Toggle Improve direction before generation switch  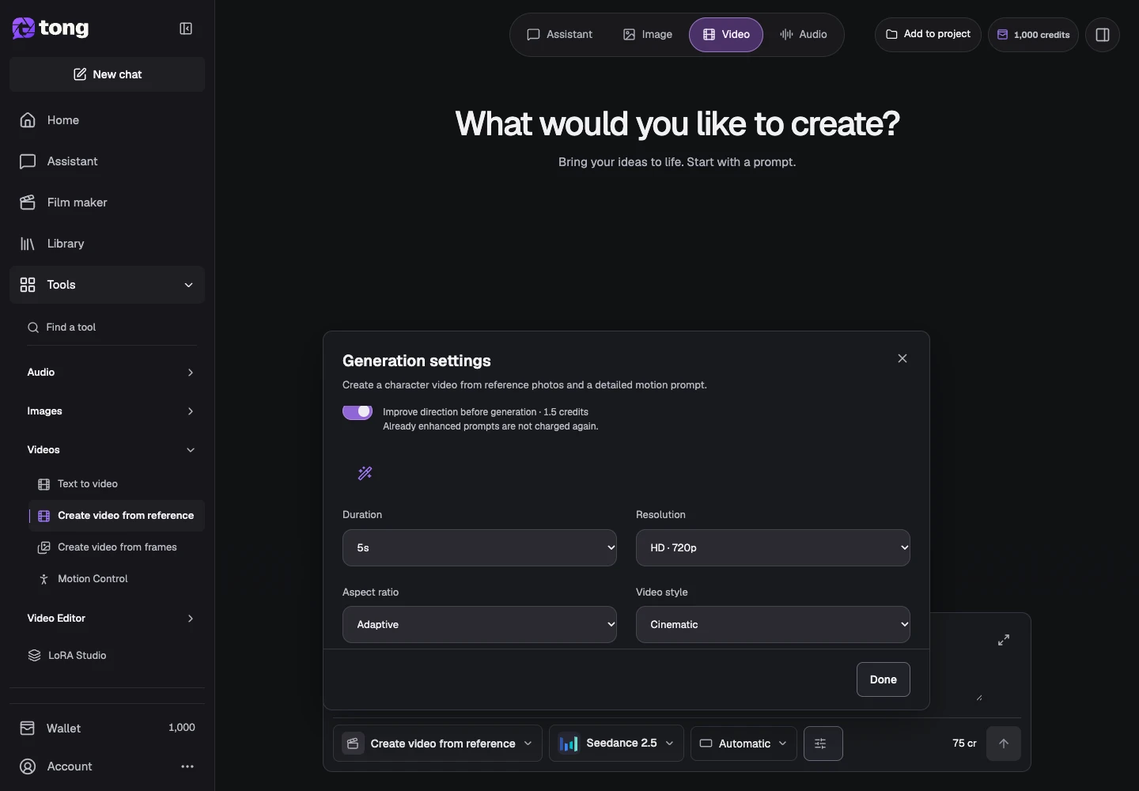(358, 412)
